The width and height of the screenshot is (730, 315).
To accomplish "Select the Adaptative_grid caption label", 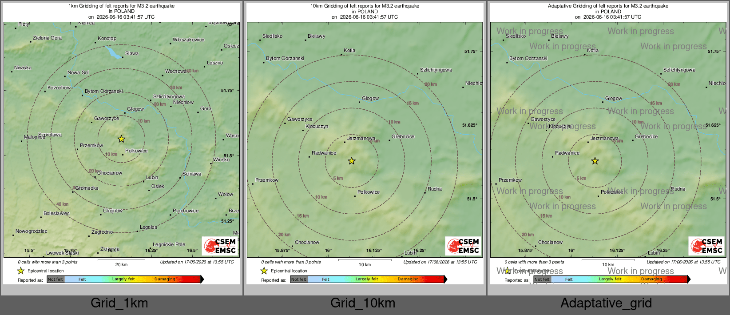I will [x=606, y=303].
